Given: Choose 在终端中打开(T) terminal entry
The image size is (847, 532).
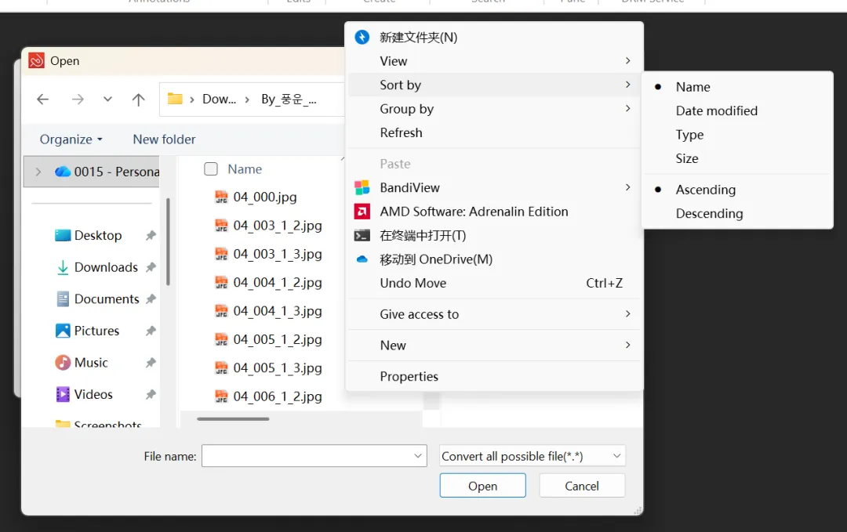Looking at the screenshot, I should (494, 235).
